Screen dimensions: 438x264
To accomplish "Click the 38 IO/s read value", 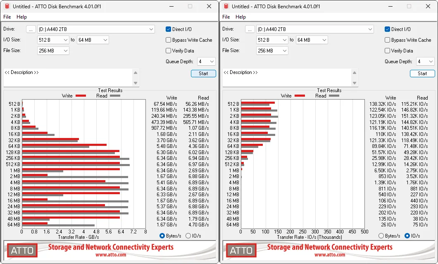I will pyautogui.click(x=420, y=219).
